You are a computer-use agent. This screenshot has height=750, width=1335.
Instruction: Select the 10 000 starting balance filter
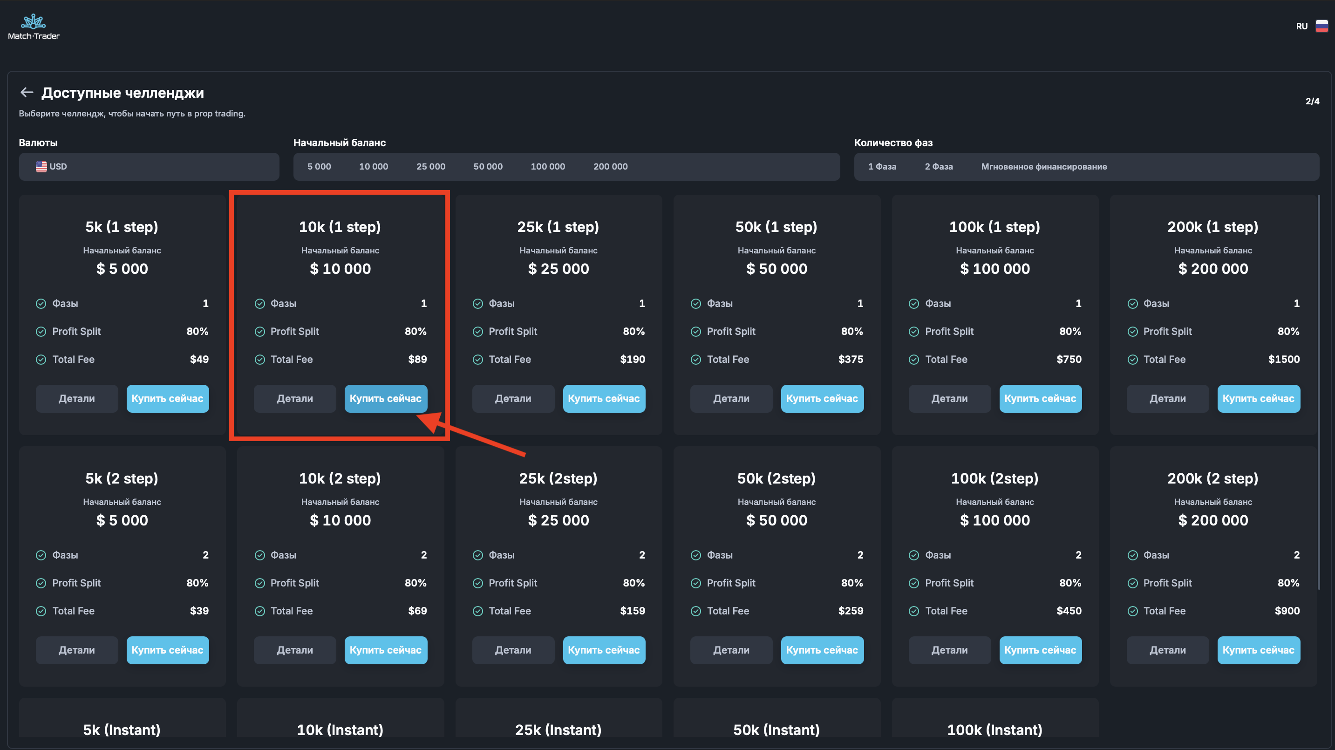pos(373,166)
